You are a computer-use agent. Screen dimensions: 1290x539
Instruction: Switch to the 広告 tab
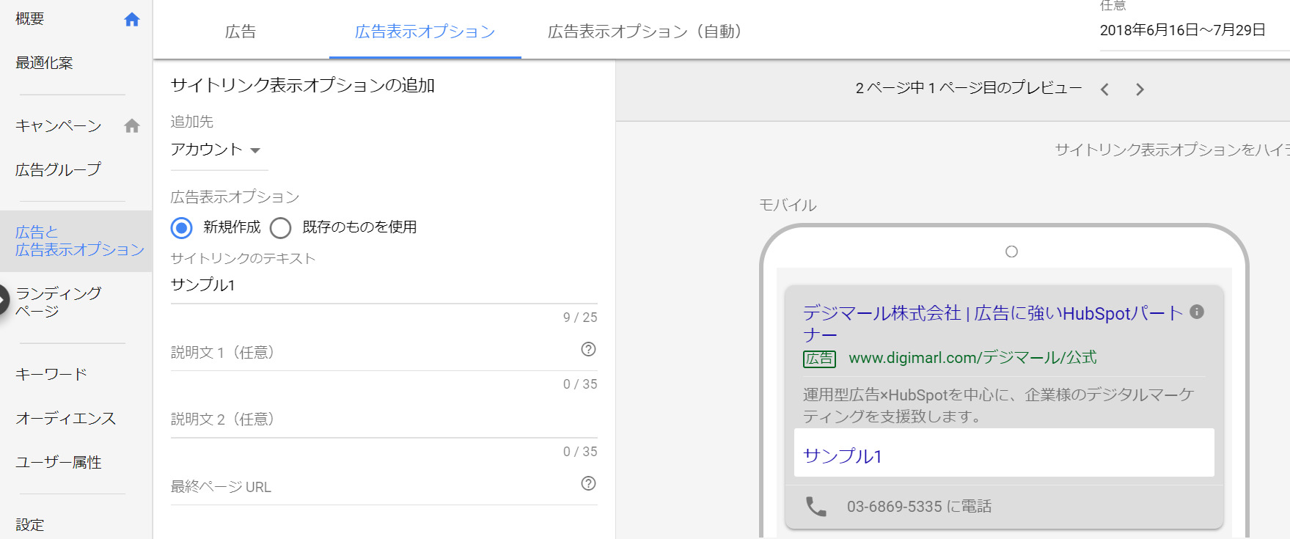point(241,32)
